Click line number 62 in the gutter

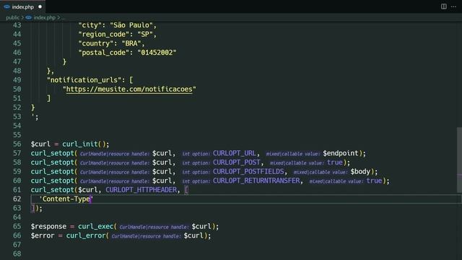click(x=17, y=199)
